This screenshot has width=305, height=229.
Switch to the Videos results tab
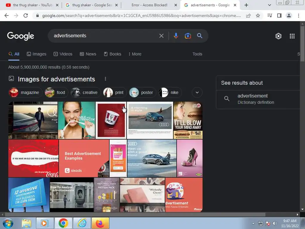[63, 54]
